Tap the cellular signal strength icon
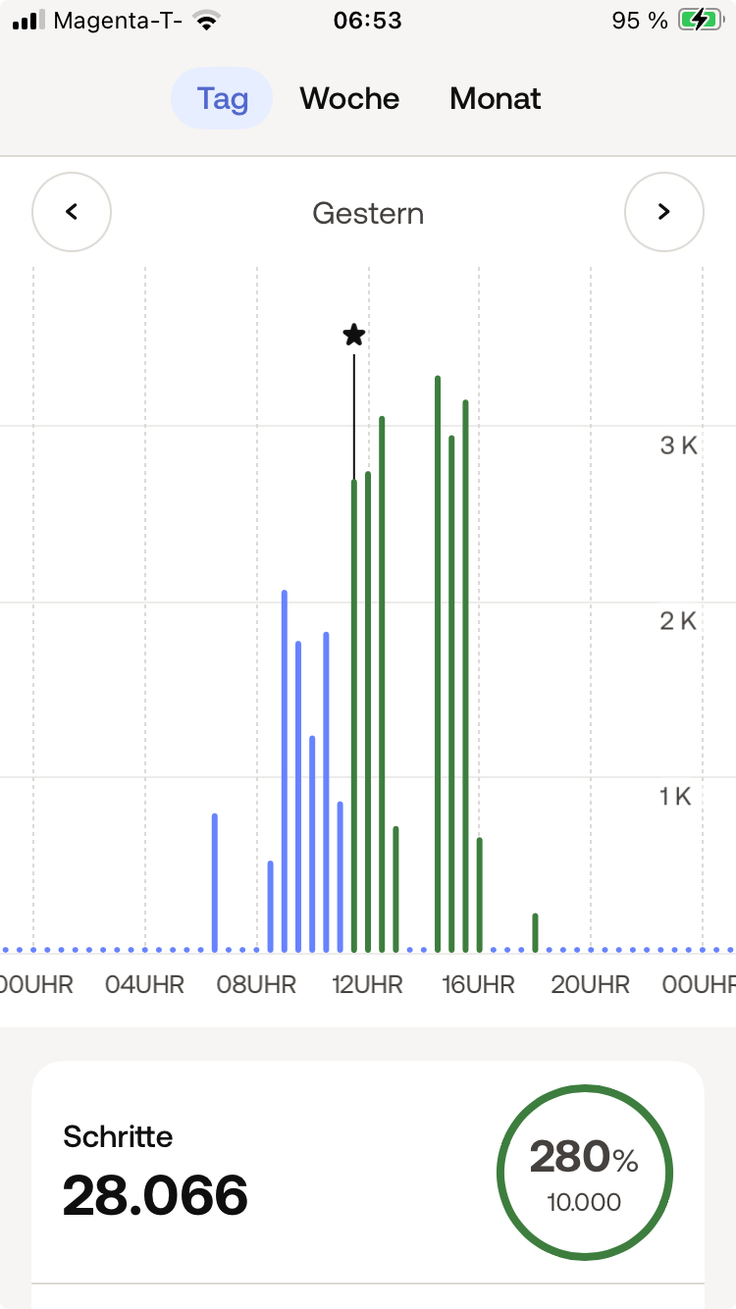This screenshot has width=736, height=1309. click(29, 21)
